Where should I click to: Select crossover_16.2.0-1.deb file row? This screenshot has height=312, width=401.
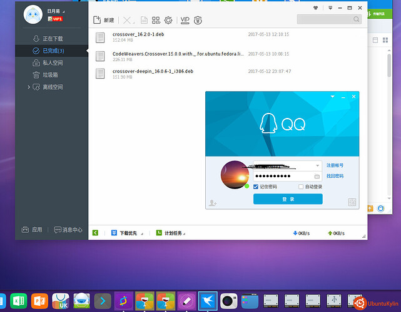(x=228, y=37)
